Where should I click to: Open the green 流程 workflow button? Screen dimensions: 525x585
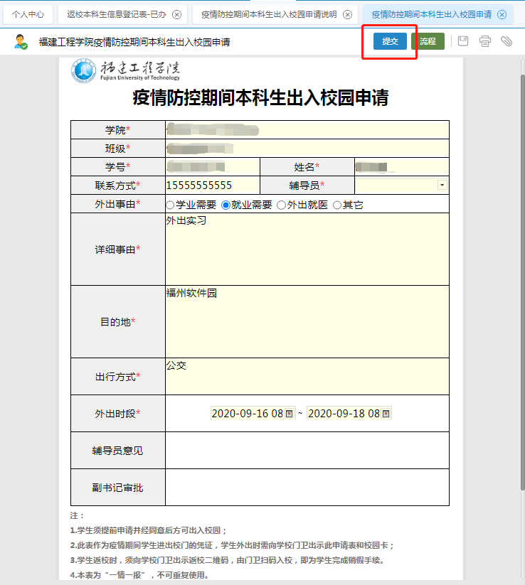(x=428, y=41)
